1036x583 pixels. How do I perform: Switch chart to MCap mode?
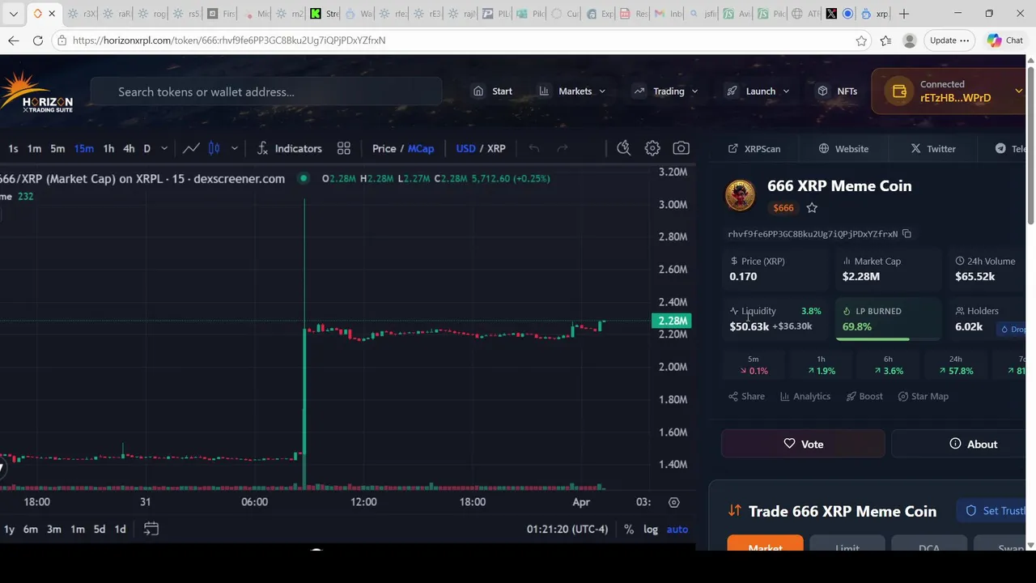(x=421, y=148)
